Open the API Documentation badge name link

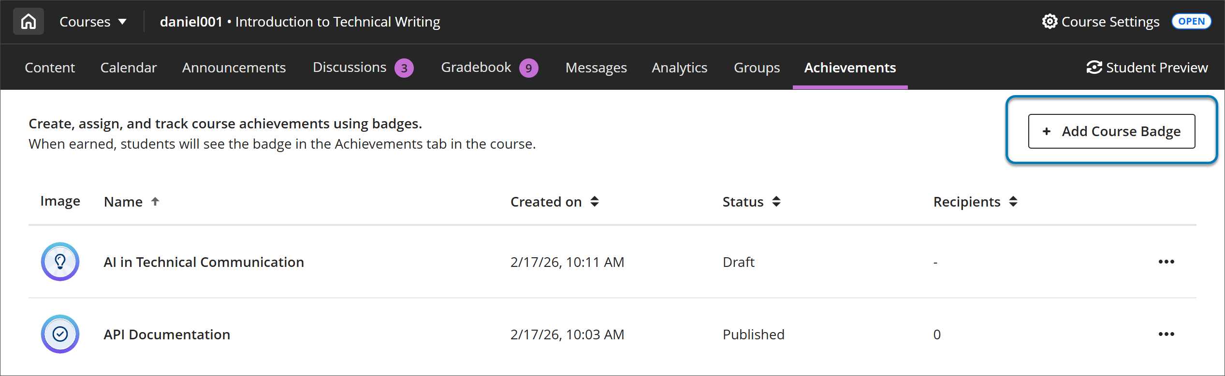[x=167, y=334]
